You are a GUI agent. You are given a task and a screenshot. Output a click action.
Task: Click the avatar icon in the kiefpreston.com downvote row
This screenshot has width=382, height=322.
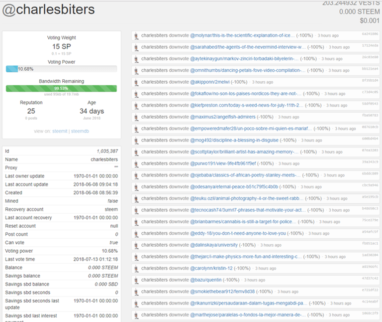tap(136, 106)
